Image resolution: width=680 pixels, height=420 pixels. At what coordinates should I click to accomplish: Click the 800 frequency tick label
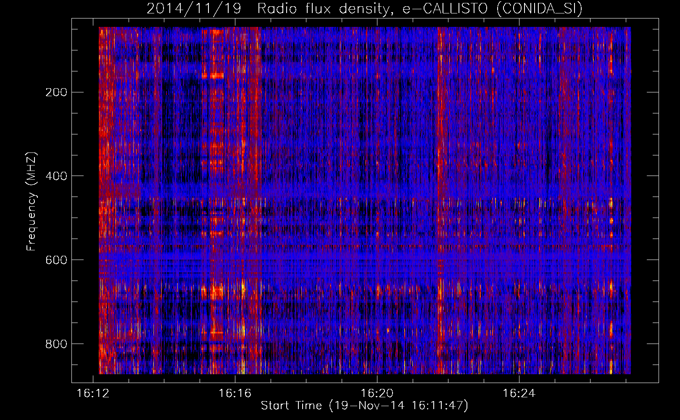pyautogui.click(x=56, y=344)
